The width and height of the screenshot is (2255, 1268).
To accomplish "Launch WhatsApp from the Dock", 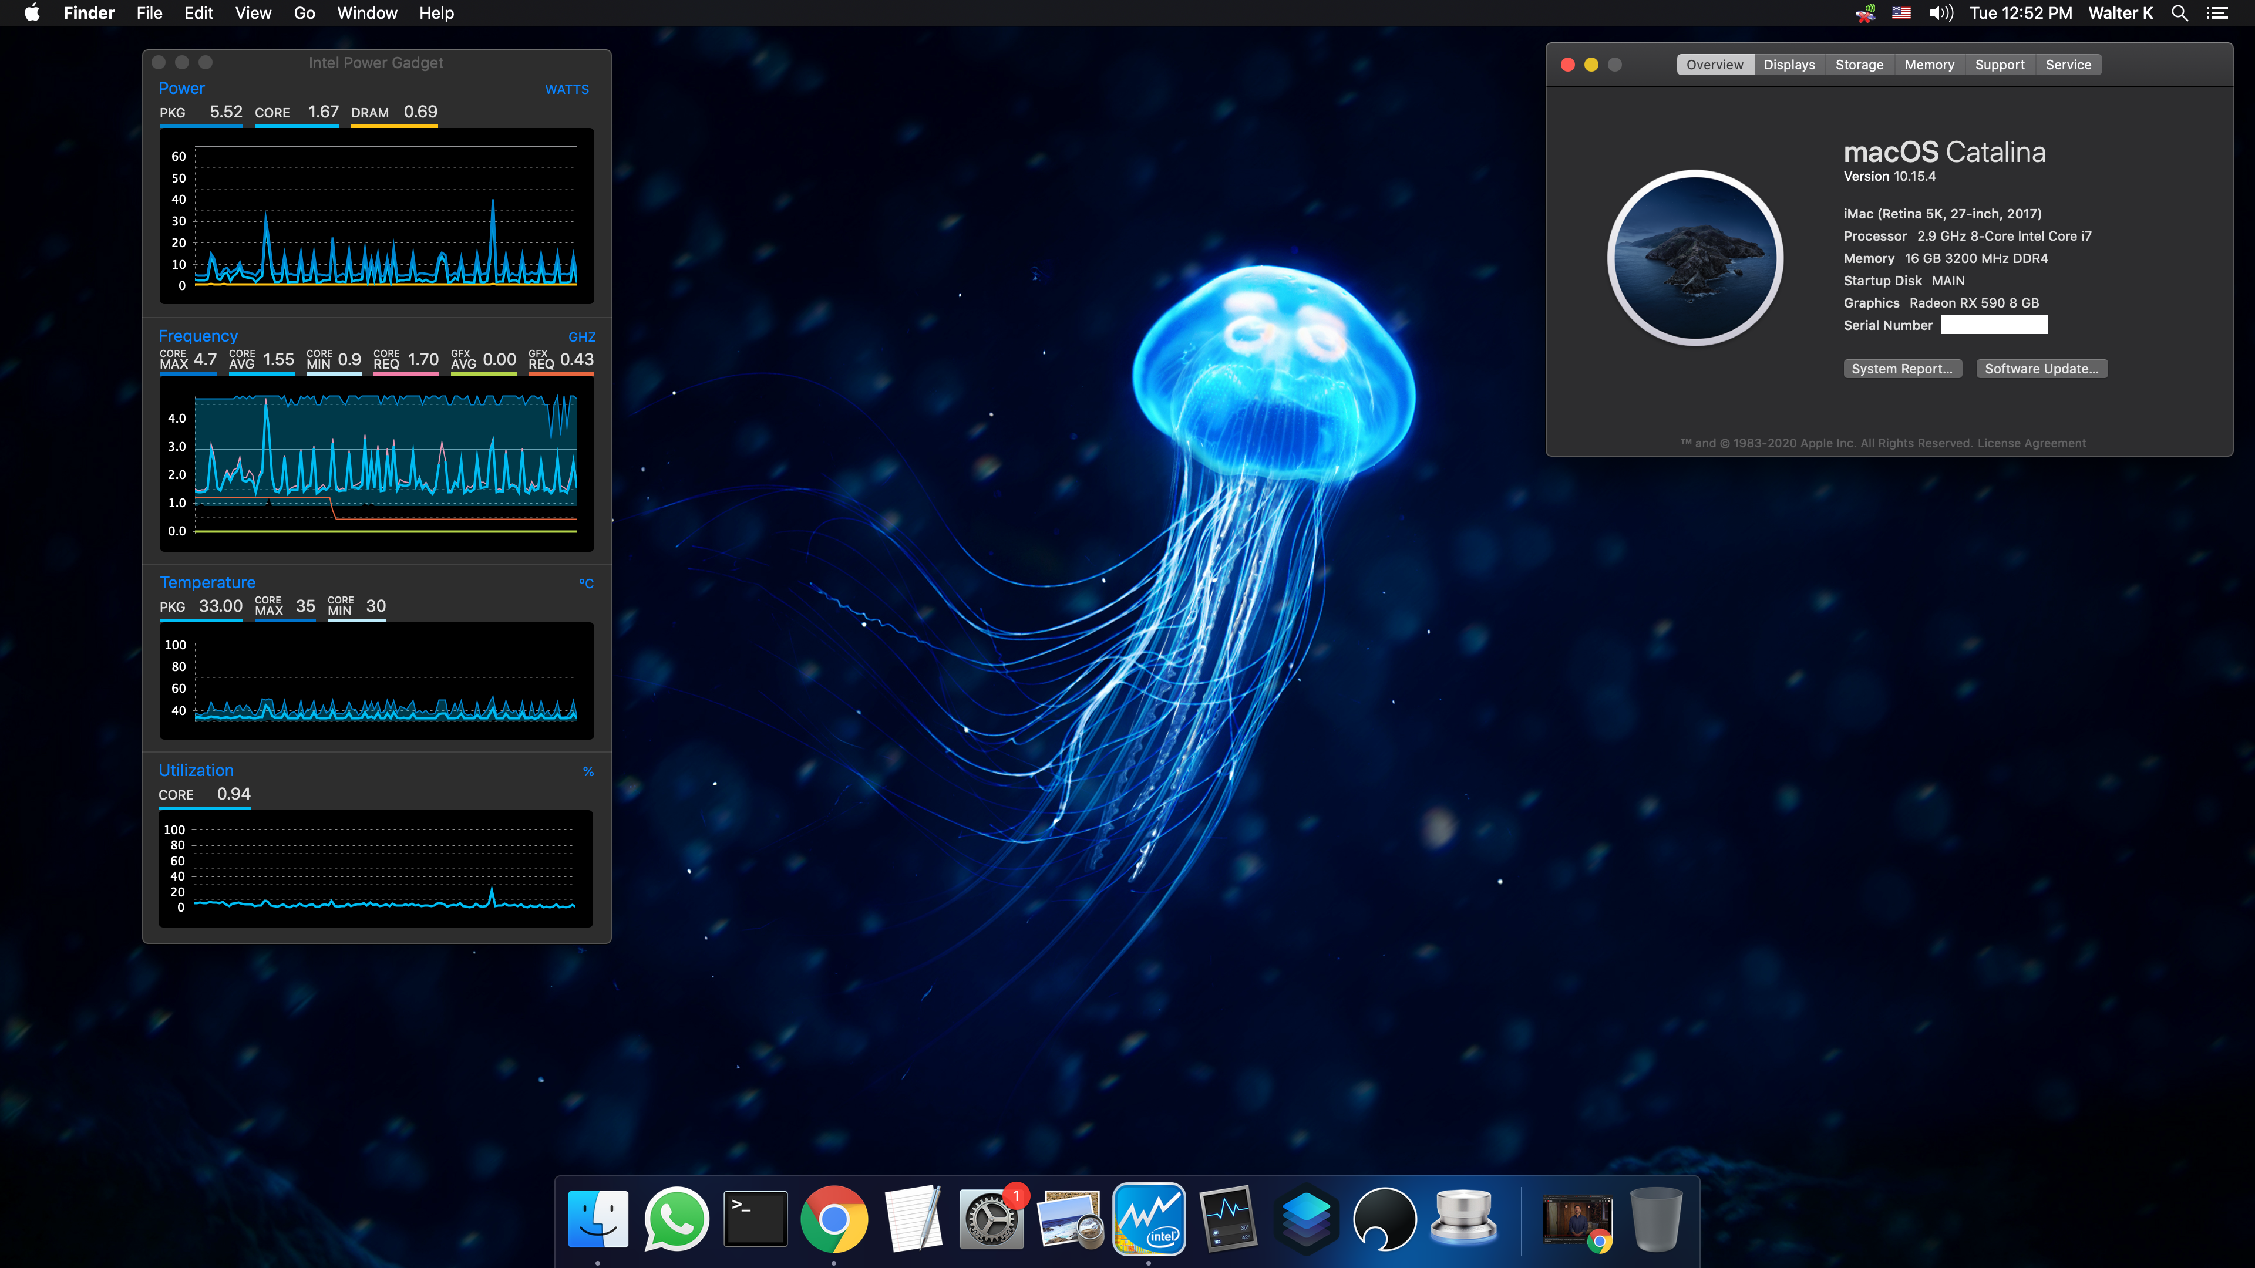I will point(676,1219).
